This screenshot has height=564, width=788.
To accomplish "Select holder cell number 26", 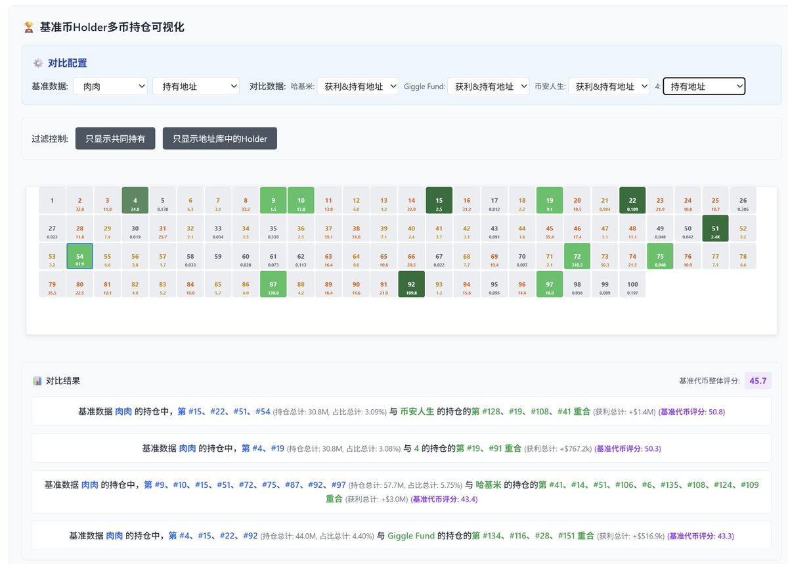I will pos(743,200).
